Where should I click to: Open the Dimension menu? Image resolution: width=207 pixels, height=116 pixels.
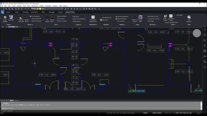click(x=35, y=6)
